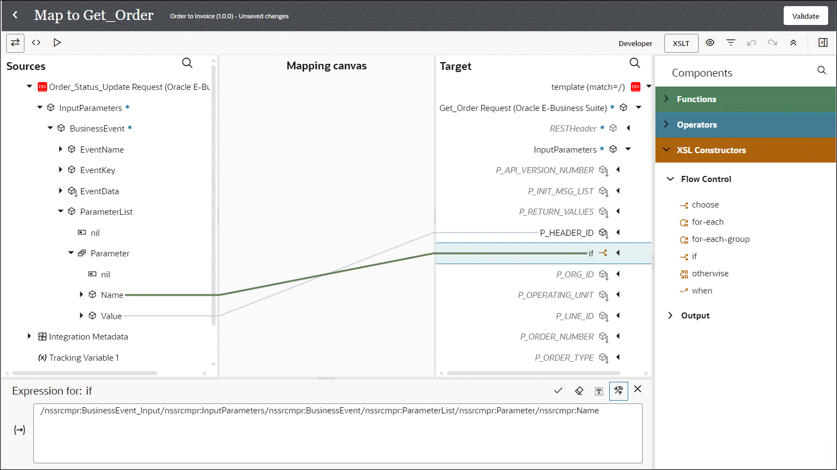Image resolution: width=837 pixels, height=470 pixels.
Task: Collapse the InputParameters source node
Action: click(40, 107)
